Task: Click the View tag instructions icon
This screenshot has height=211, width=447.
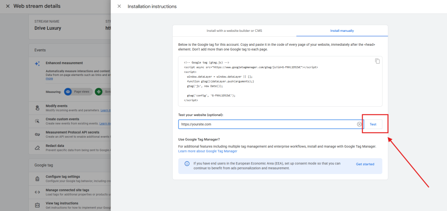Action: 38,205
